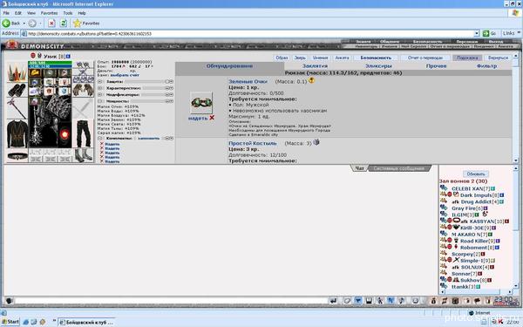Click the empty crossed-swords shield slot
Screen dimensions: 523x327
tap(84, 108)
